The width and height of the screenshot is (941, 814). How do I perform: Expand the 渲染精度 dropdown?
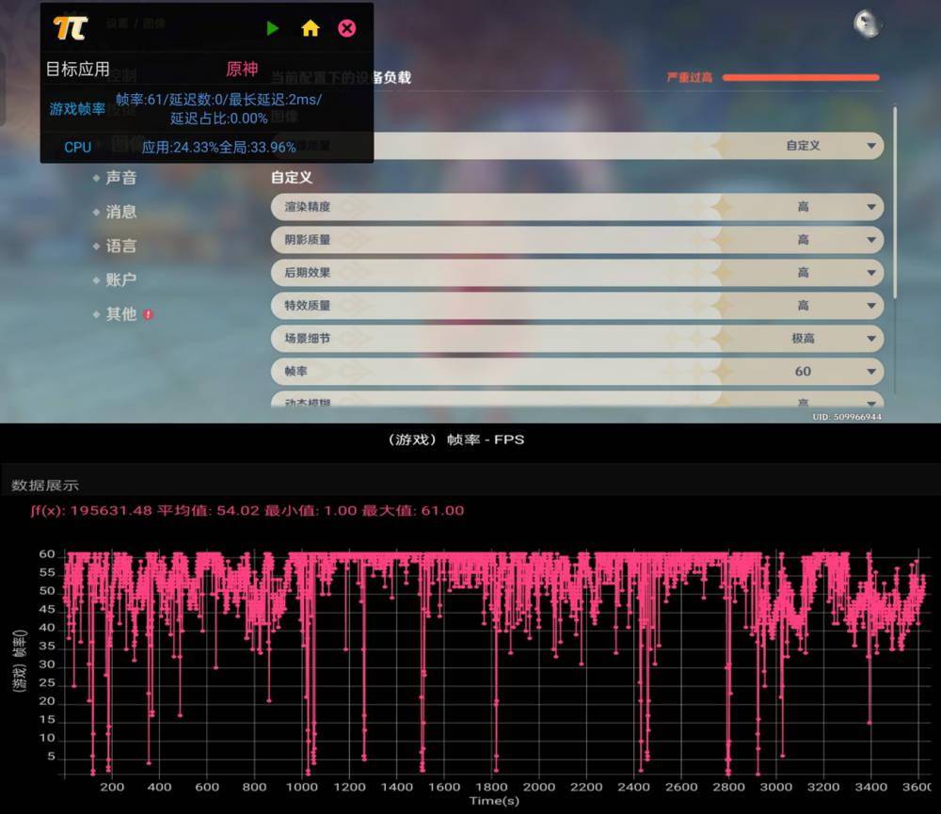tap(871, 207)
